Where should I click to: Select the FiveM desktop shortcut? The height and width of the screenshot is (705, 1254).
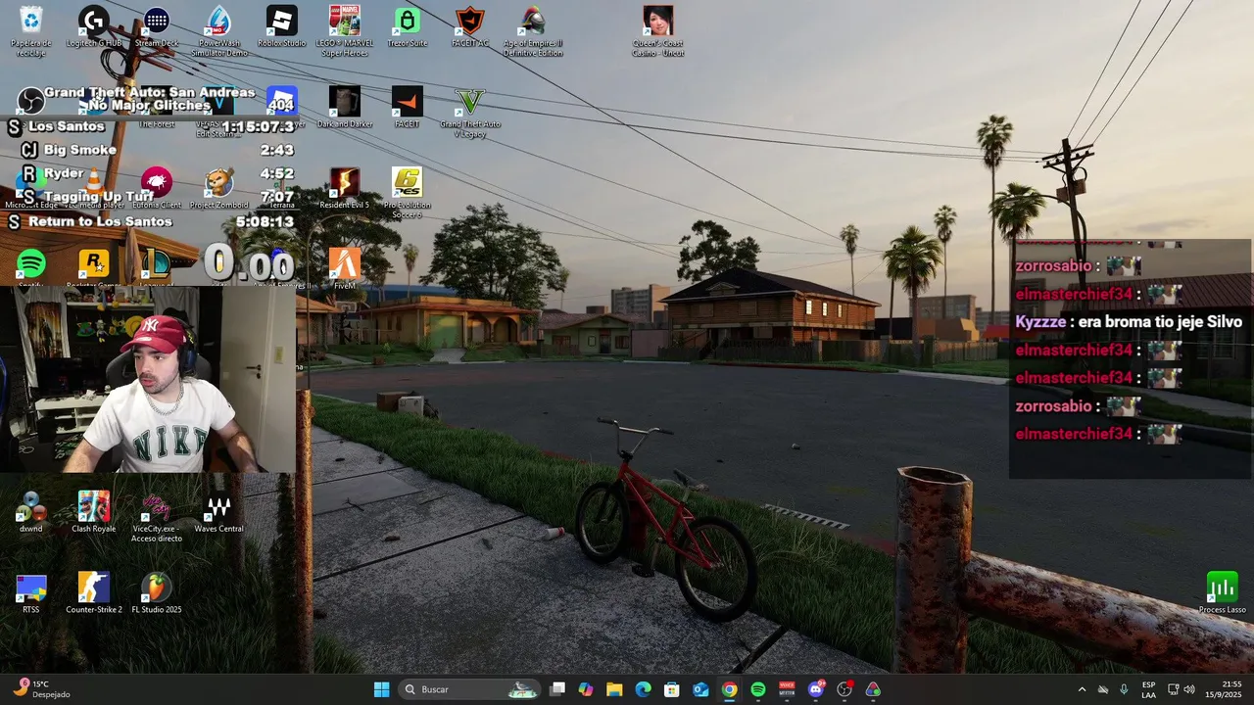click(x=345, y=268)
